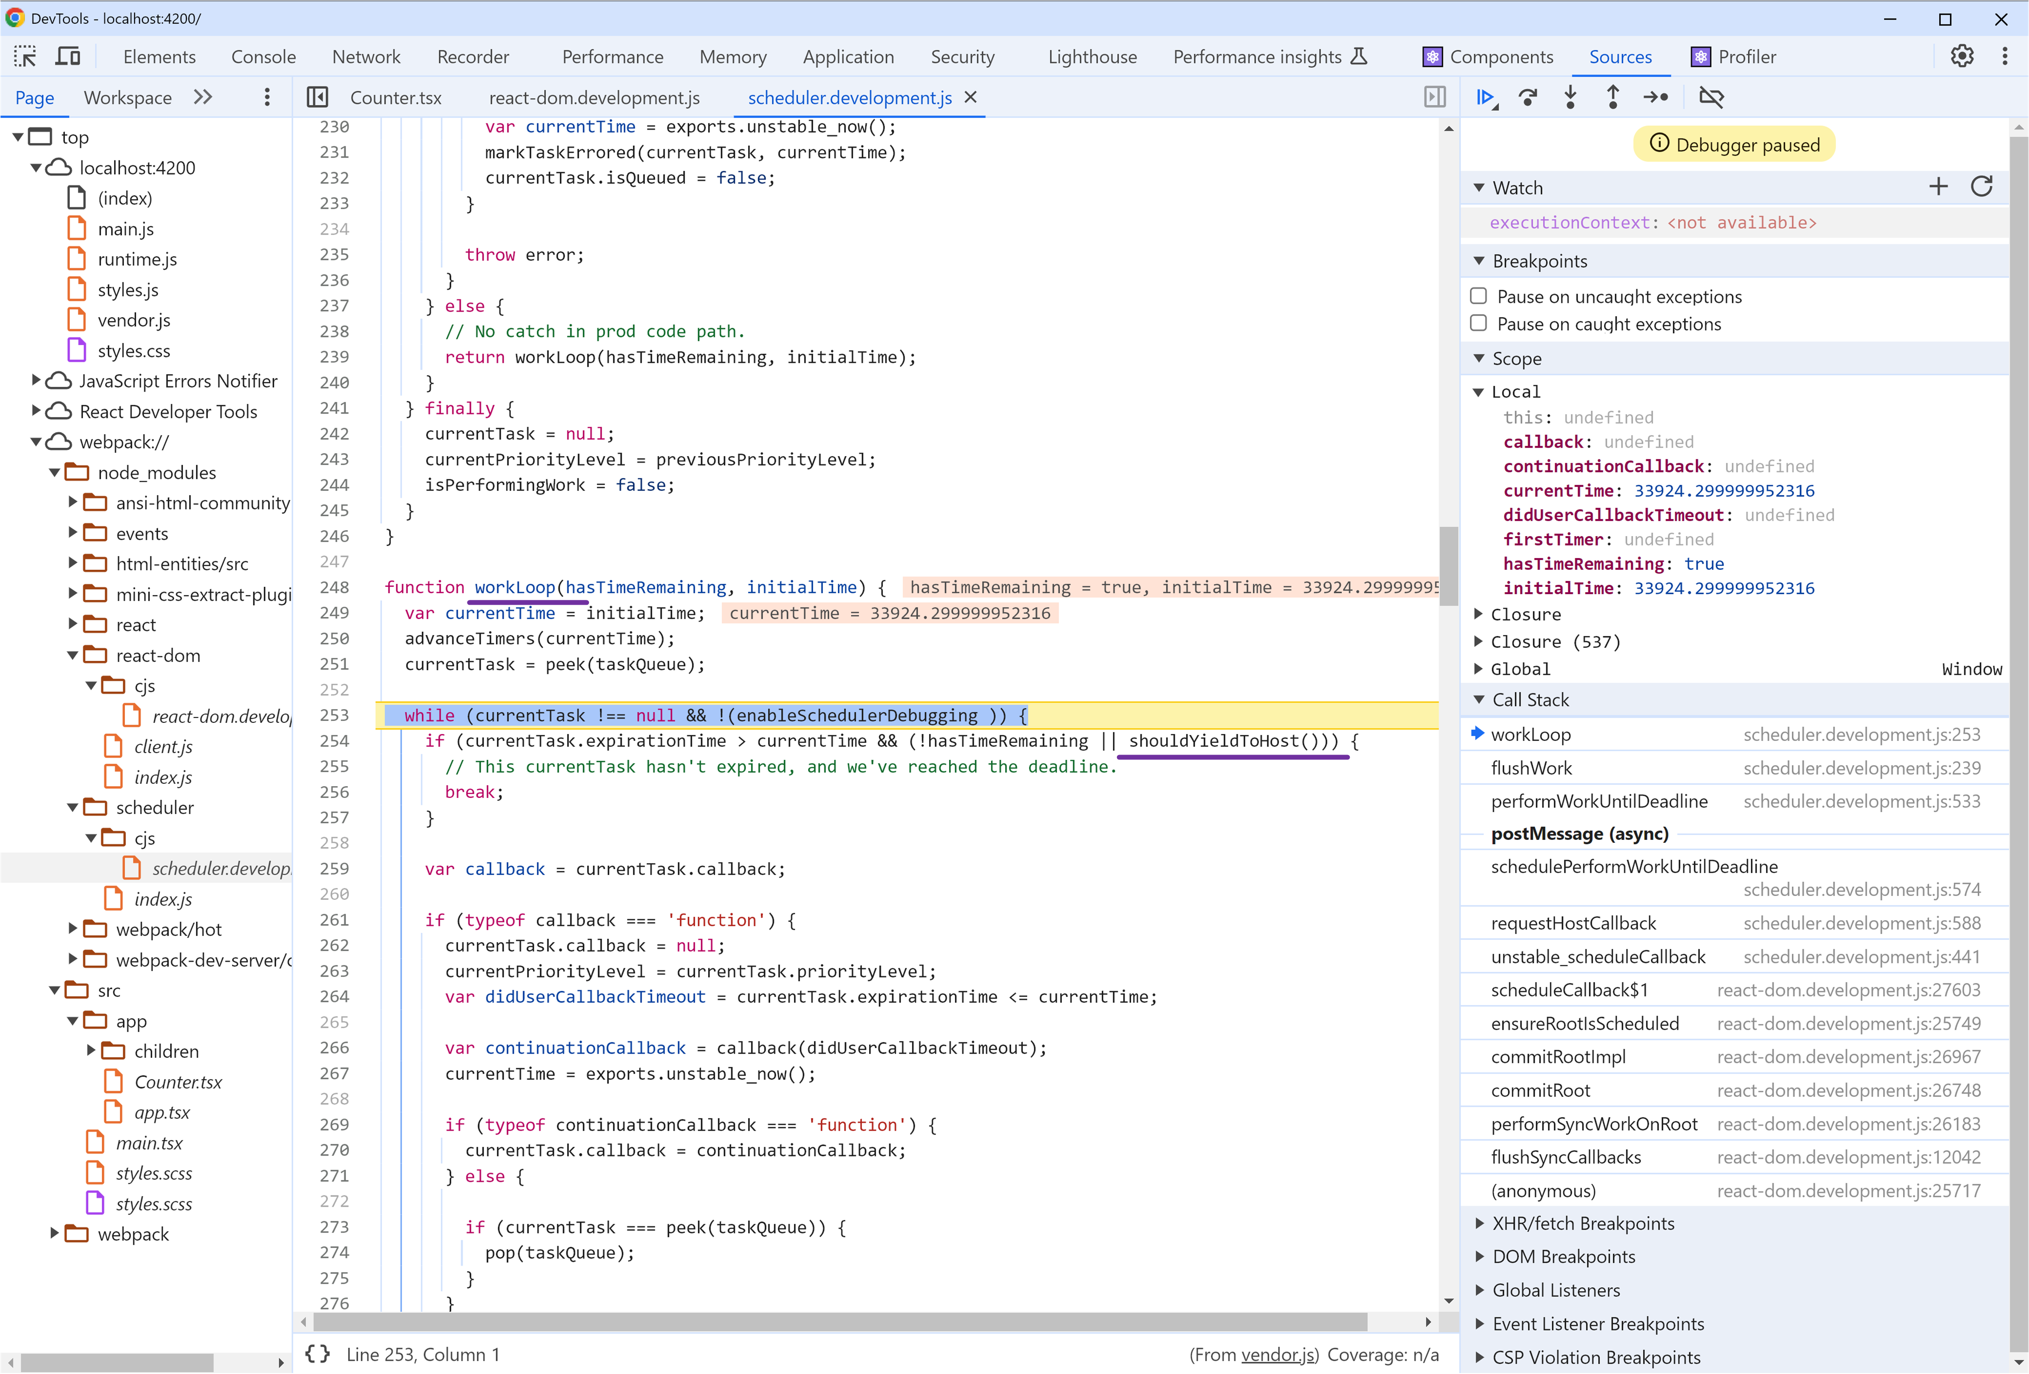Screen dimensions: 2029x1374
Task: Step over next function call
Action: pos(1528,97)
